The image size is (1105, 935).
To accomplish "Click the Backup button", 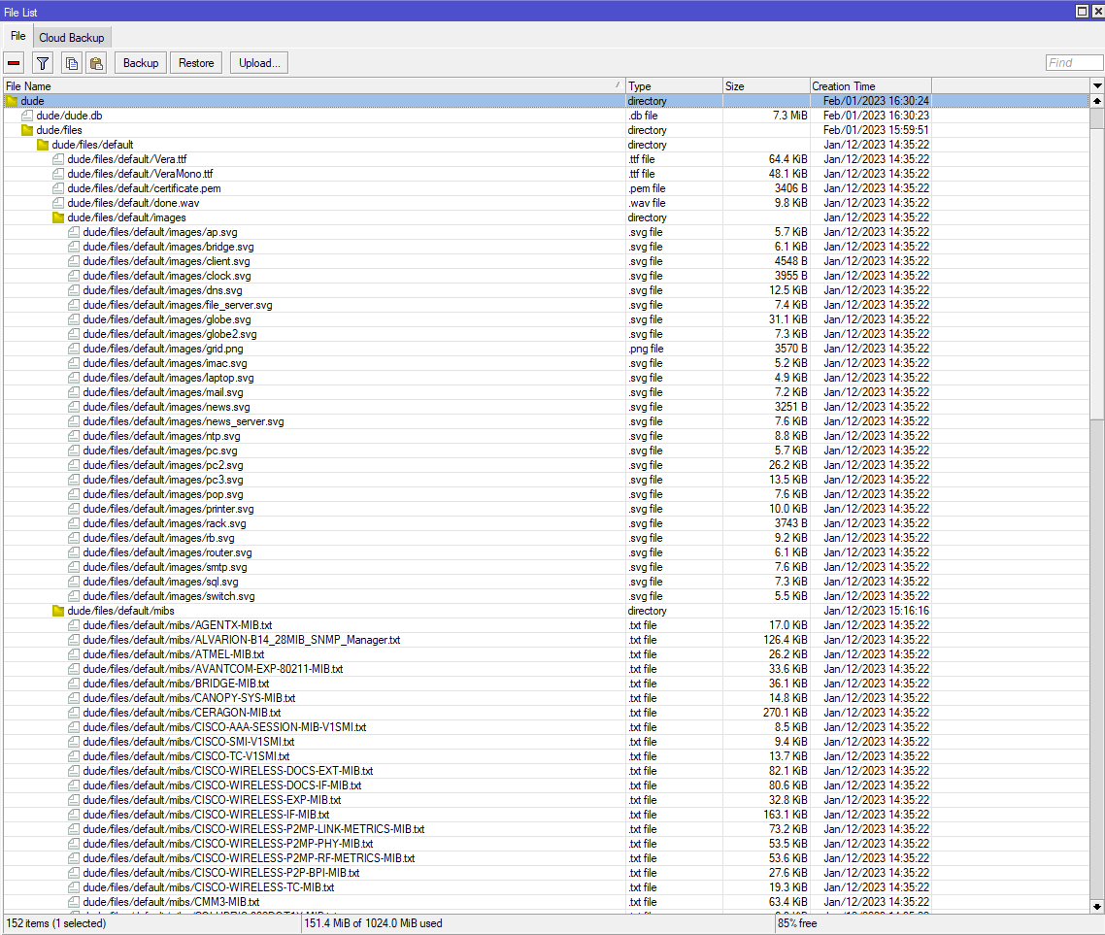I will [141, 63].
